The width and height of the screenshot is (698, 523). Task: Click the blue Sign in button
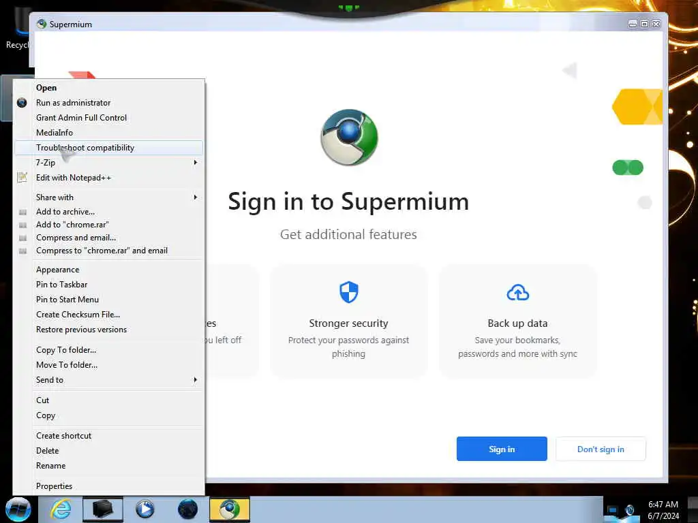coord(502,449)
